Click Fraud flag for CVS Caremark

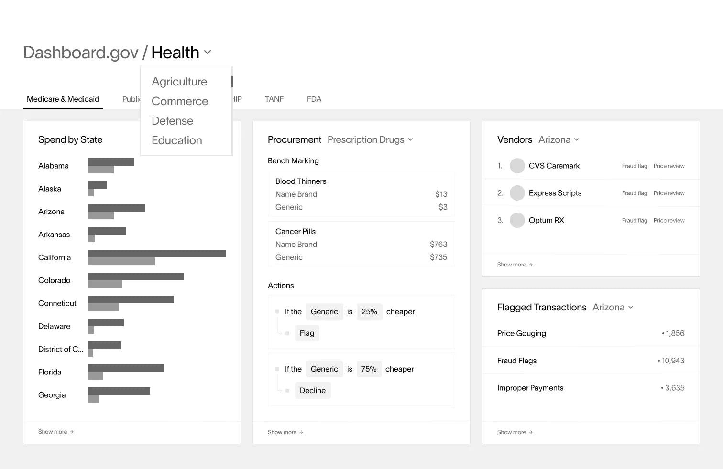(635, 166)
